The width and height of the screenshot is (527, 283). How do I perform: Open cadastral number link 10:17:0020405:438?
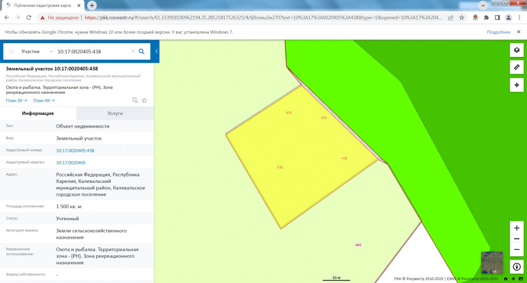click(75, 151)
